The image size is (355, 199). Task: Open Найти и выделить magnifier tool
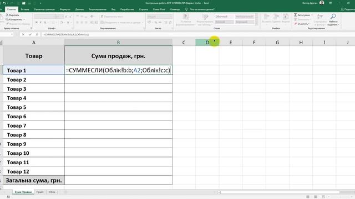click(x=333, y=19)
